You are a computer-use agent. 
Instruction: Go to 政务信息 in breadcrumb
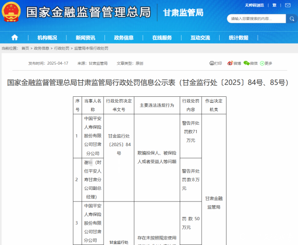click(41, 48)
